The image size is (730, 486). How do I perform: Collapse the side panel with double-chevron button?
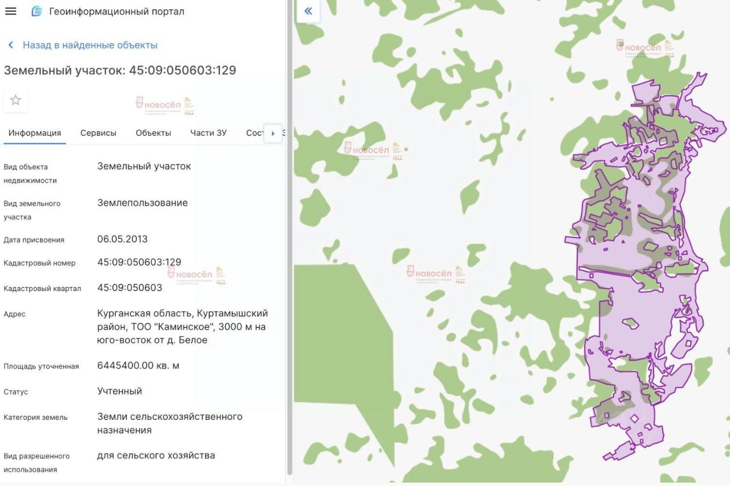[x=308, y=11]
